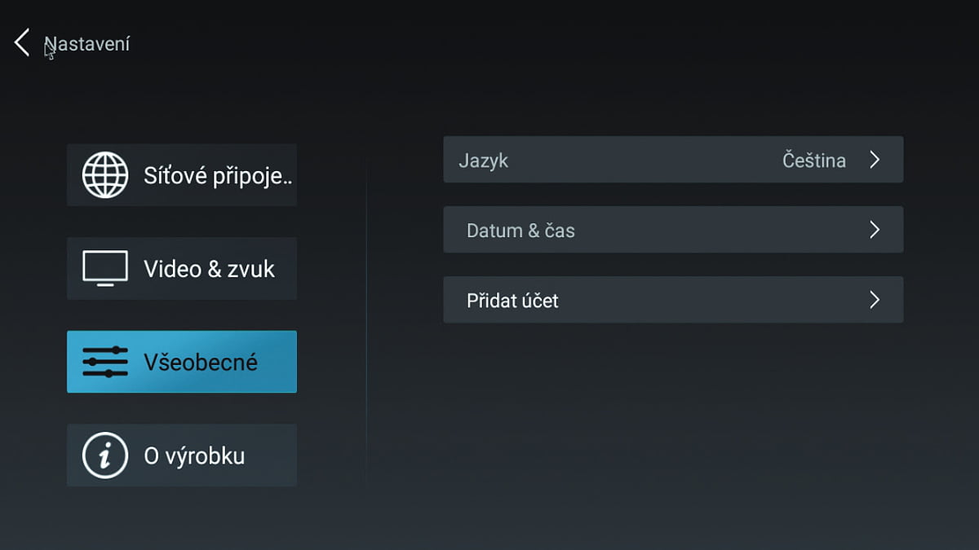Open Datum & čas using its chevron arrow
This screenshot has width=979, height=550.
(875, 230)
